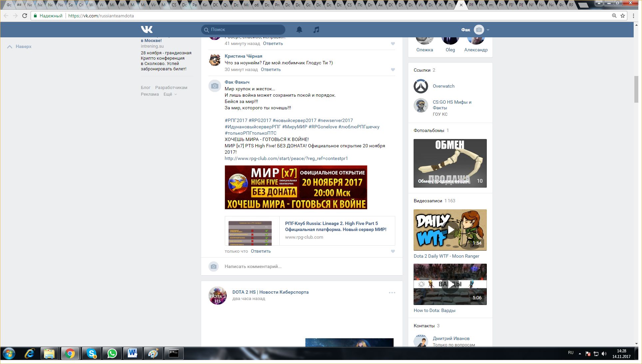The height and width of the screenshot is (364, 642).
Task: Reload the page with browser refresh button
Action: click(25, 16)
